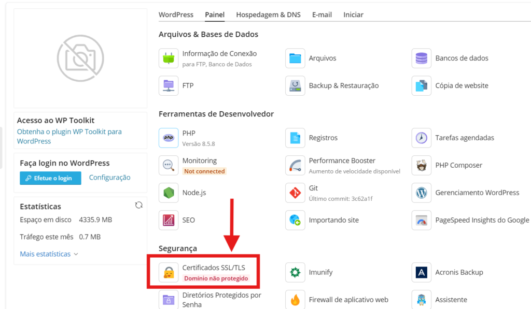Open the Certificados SSL/TLS padlock icon
The width and height of the screenshot is (531, 309).
click(169, 272)
